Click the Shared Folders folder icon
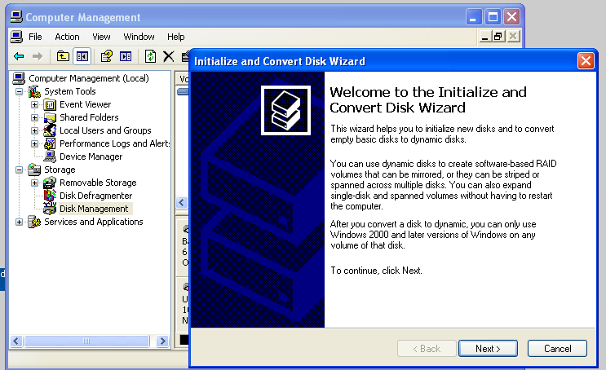 coord(50,117)
